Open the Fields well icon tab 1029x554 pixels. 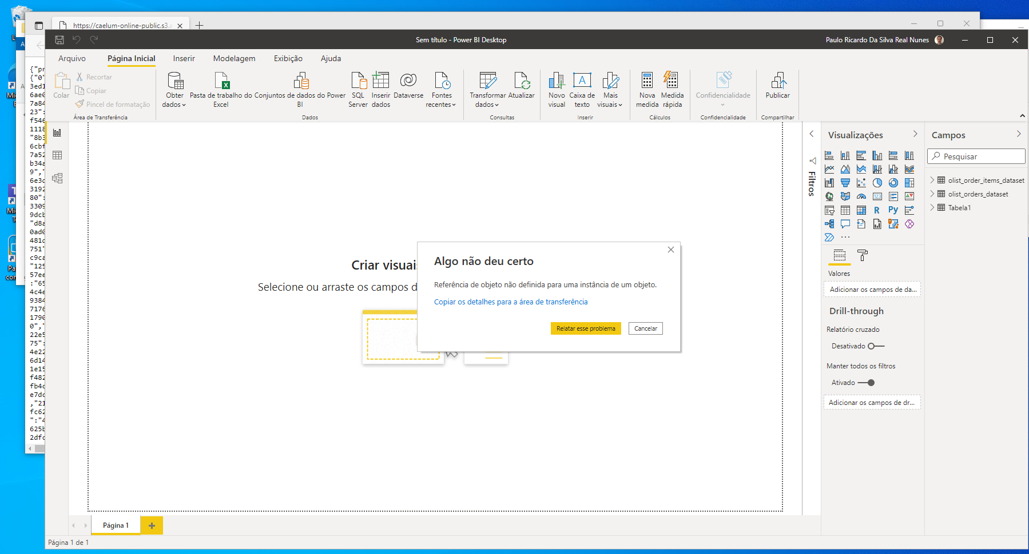(839, 255)
